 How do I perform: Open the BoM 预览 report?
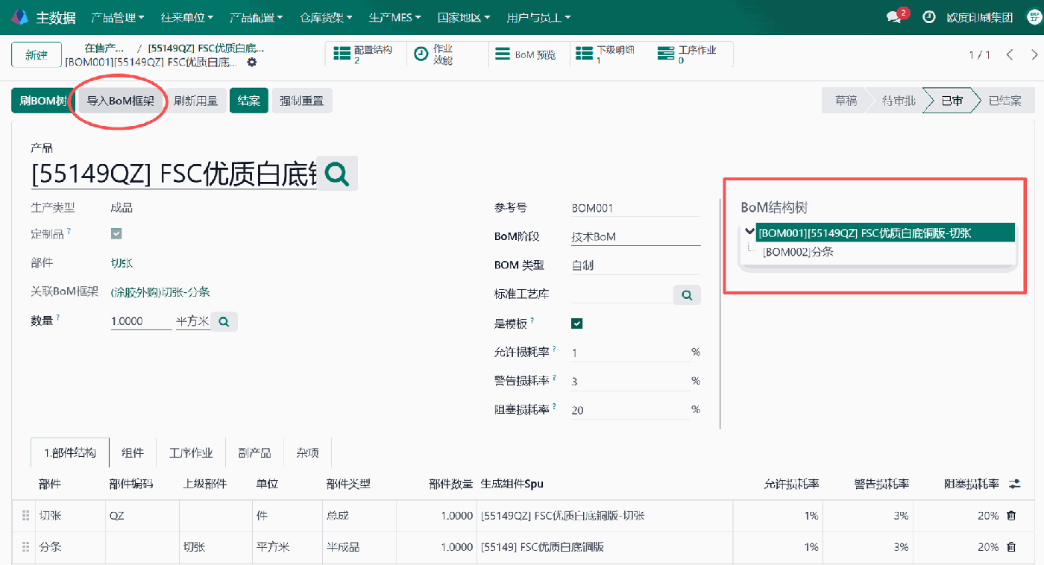tap(529, 54)
